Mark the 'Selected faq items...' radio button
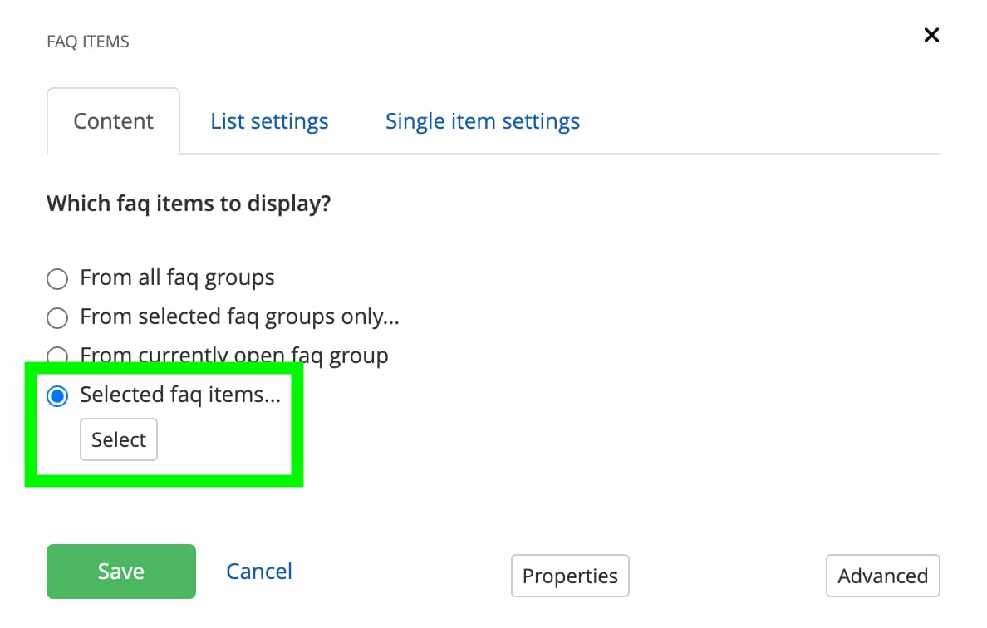Screen dimensions: 987x628 click(x=57, y=396)
